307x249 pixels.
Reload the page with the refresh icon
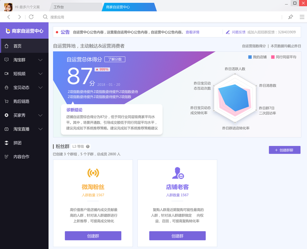(31, 17)
